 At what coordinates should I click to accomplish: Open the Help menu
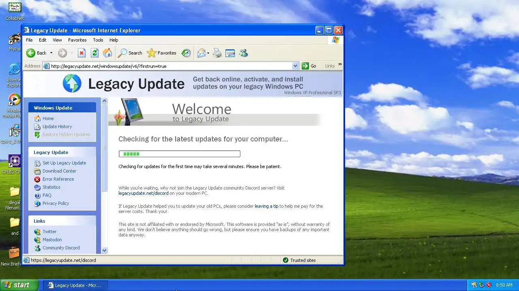[x=114, y=40]
